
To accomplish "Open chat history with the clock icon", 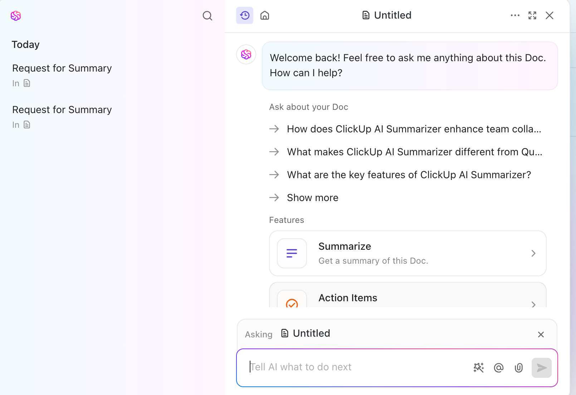I will [x=245, y=15].
